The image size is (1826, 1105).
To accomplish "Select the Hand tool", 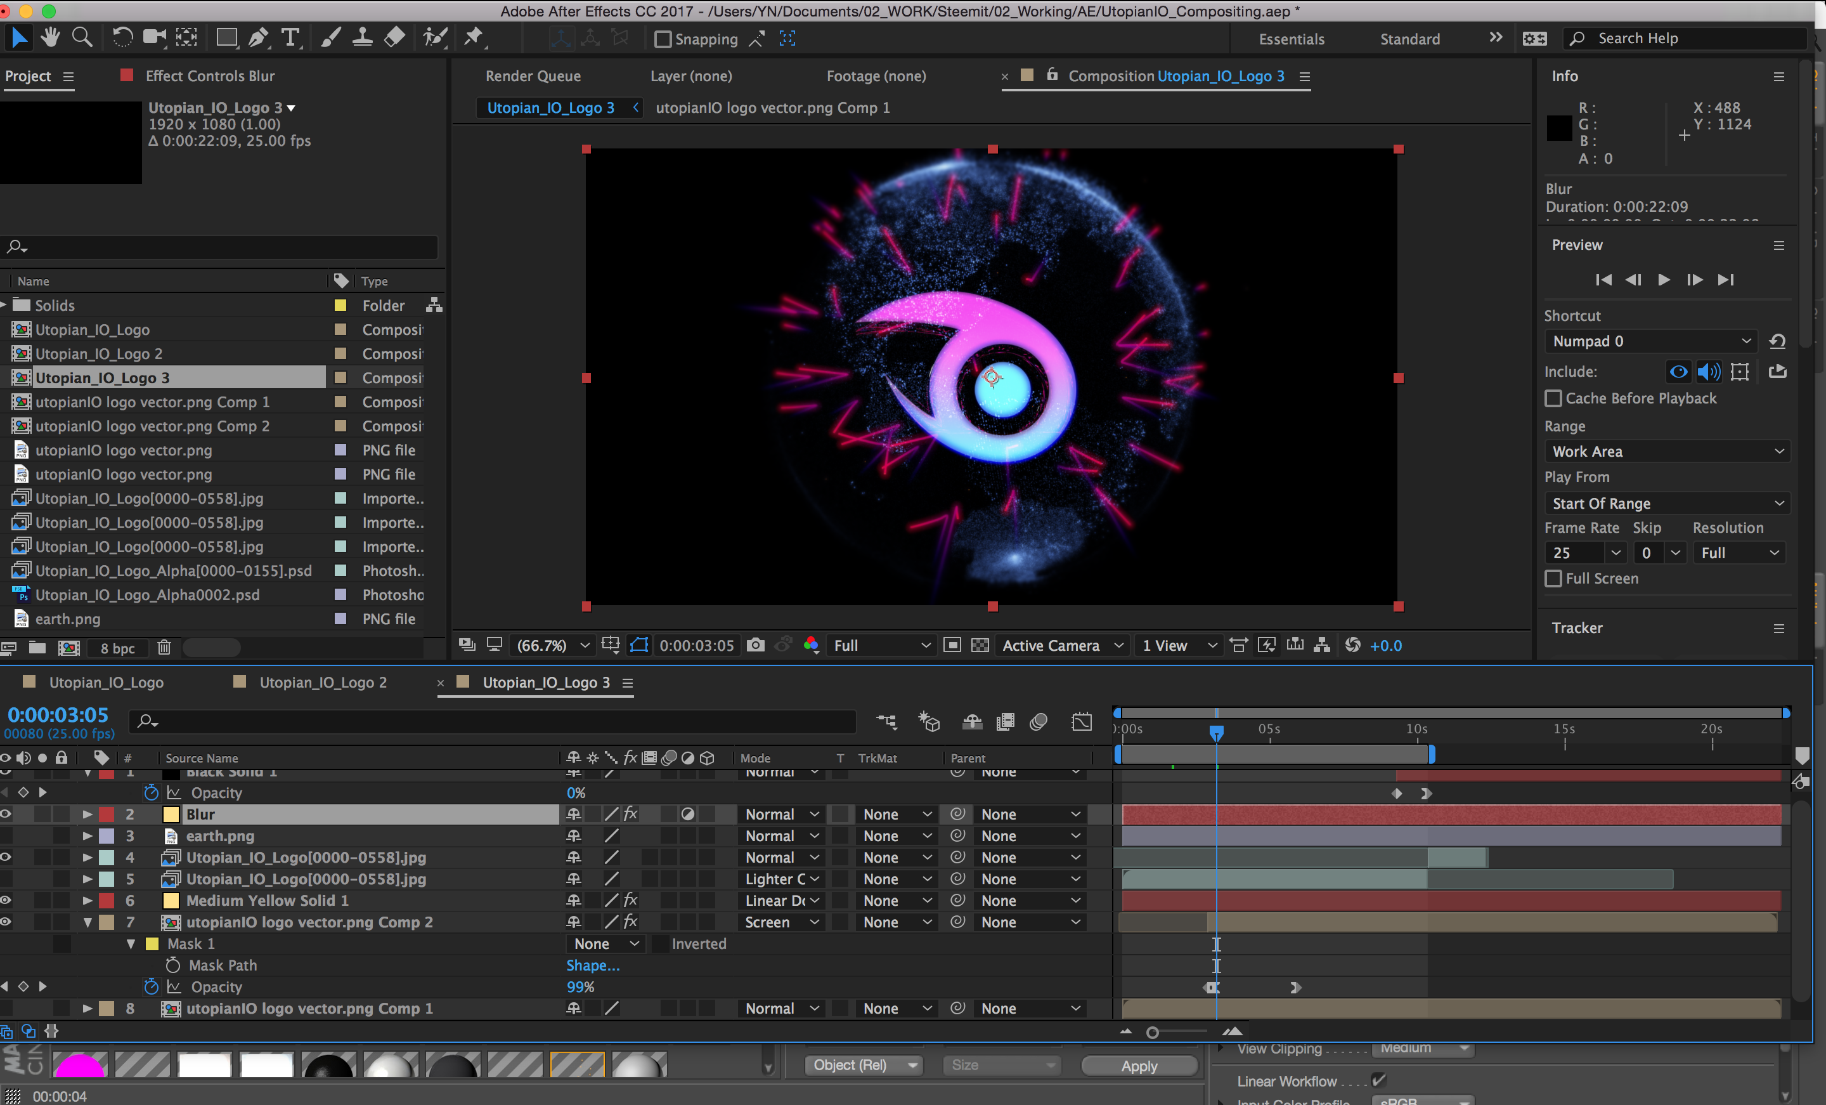I will 50,38.
